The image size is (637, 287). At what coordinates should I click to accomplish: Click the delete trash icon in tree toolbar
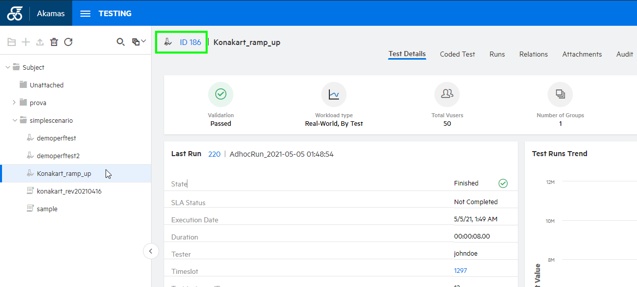point(54,42)
